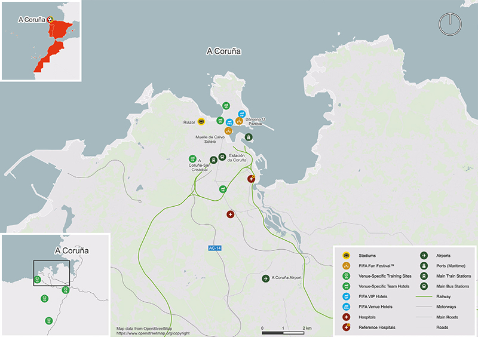The image size is (478, 337).
Task: Click the station marker beside the Estación da Coruña label
Action: click(x=222, y=157)
